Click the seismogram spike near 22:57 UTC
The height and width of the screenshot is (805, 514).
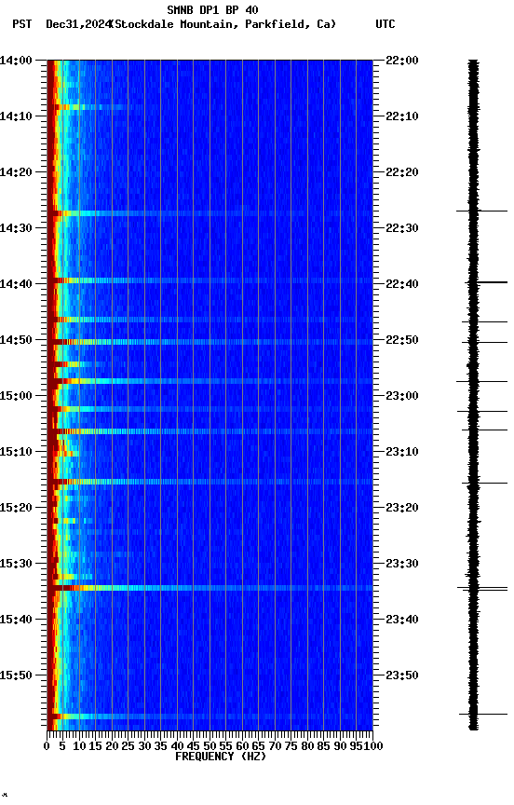481,381
